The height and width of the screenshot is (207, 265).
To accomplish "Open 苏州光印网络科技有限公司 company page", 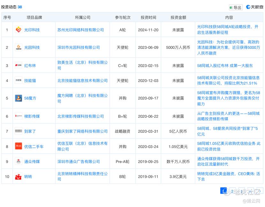I will pos(80,30).
